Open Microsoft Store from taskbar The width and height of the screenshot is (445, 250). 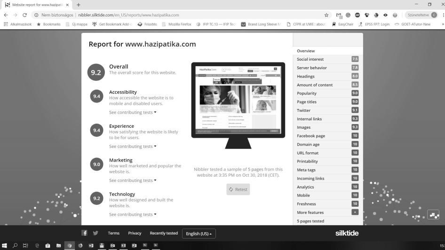(x=48, y=245)
